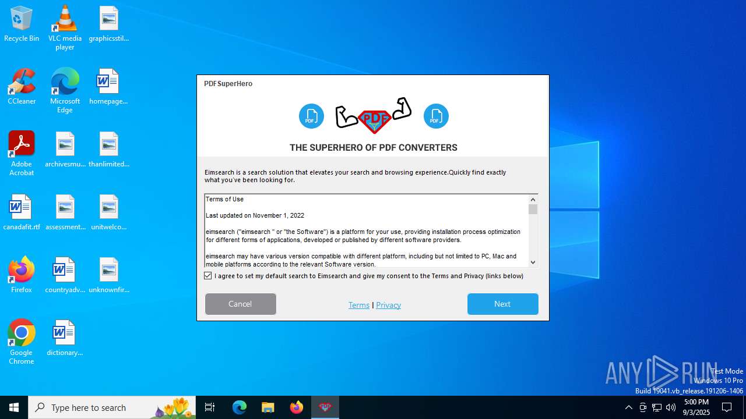Open network status in system tray
Image resolution: width=746 pixels, height=419 pixels.
click(657, 407)
